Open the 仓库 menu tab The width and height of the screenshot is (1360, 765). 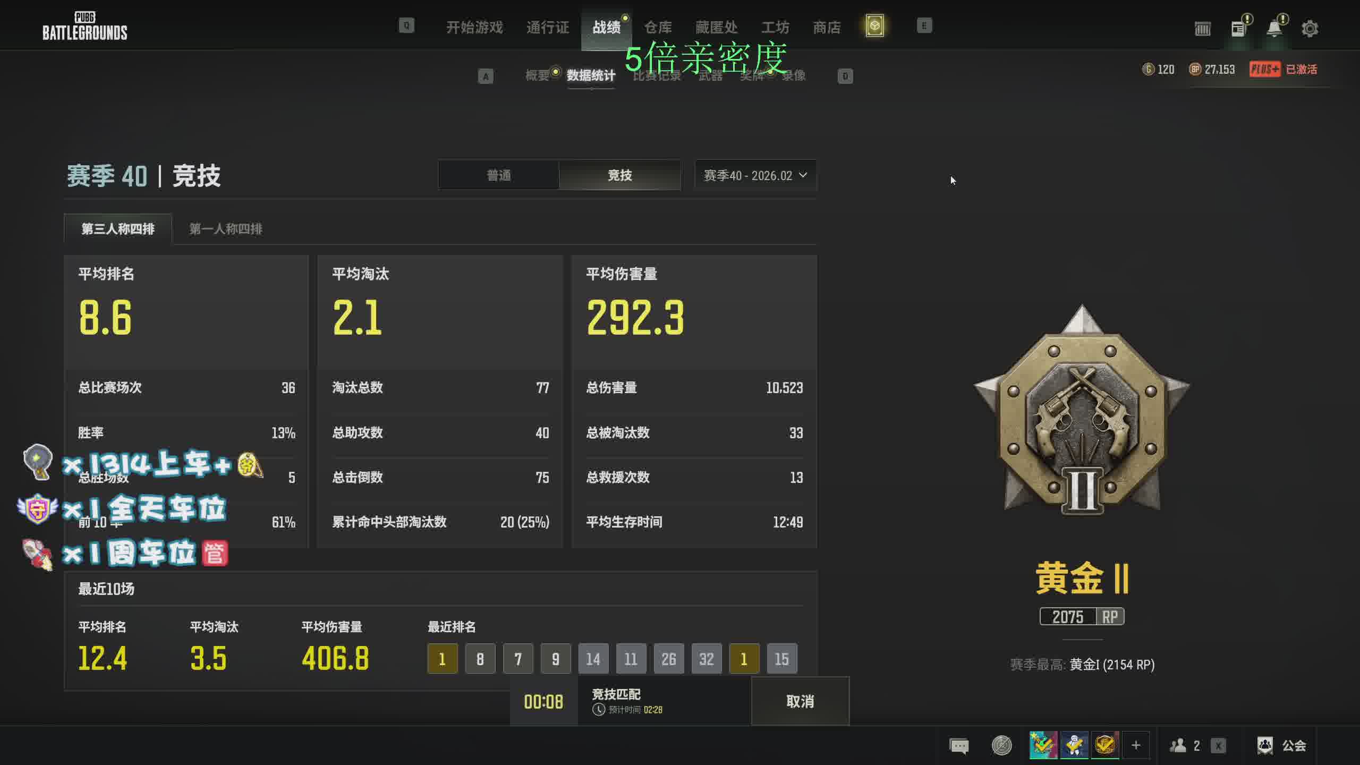(658, 27)
